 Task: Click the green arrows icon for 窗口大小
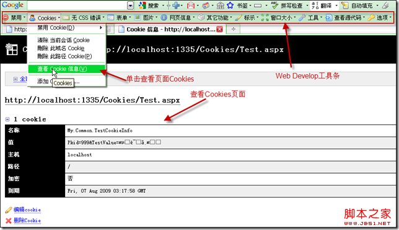pos(265,17)
